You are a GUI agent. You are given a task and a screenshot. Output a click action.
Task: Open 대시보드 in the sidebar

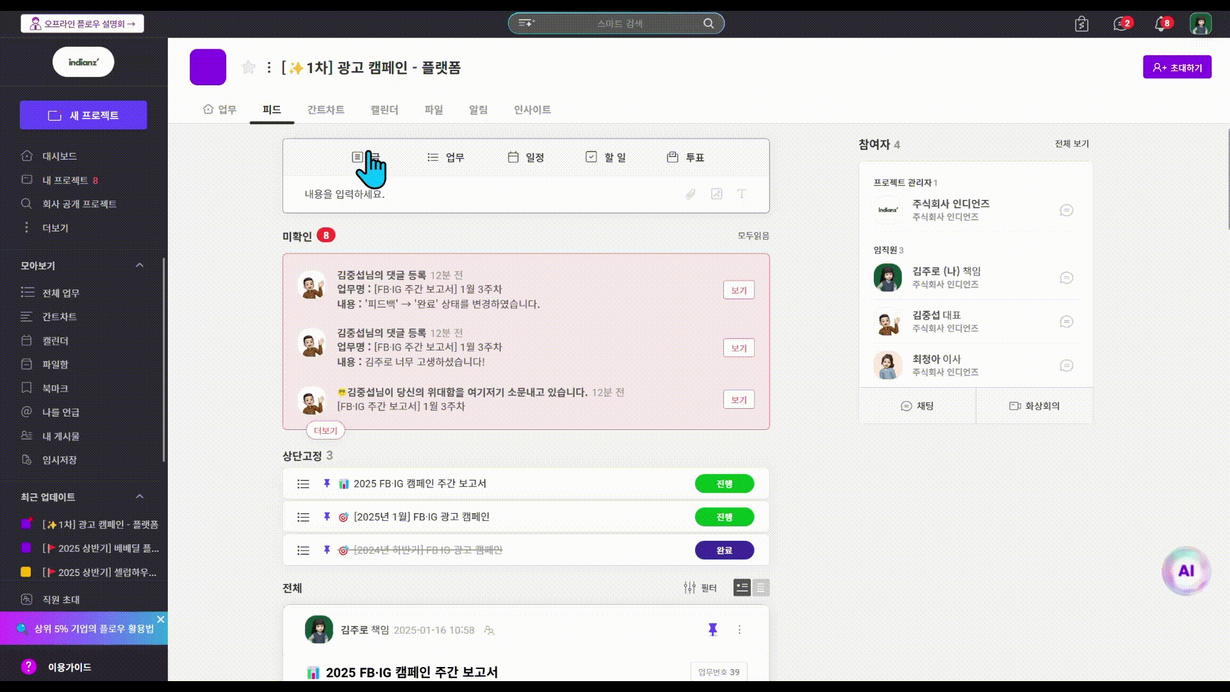(60, 156)
